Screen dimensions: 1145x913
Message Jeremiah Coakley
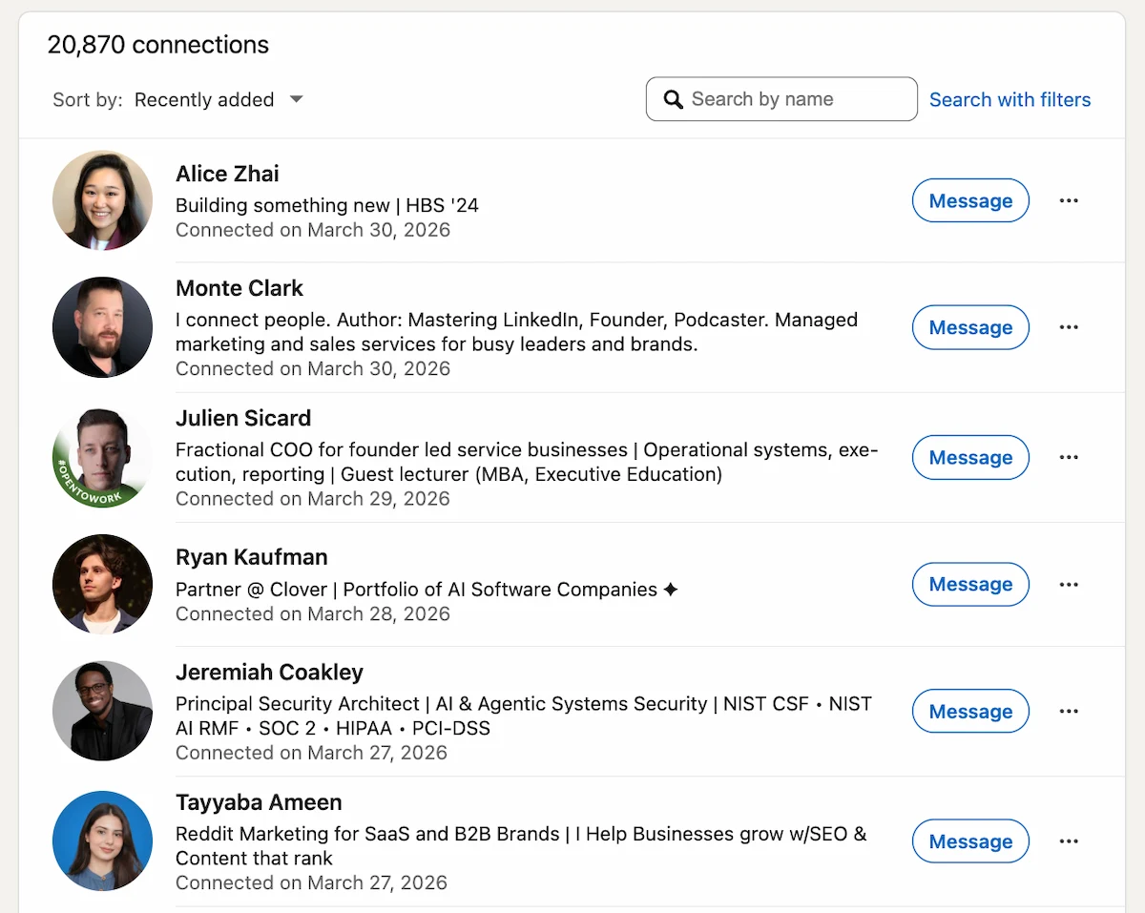pyautogui.click(x=970, y=711)
